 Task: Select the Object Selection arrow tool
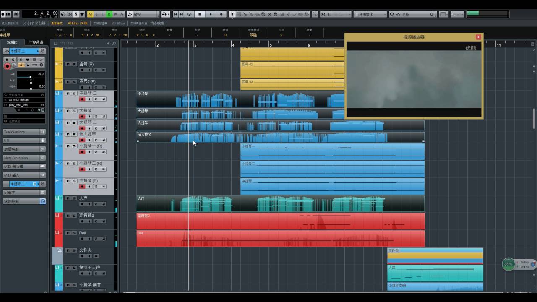[232, 14]
